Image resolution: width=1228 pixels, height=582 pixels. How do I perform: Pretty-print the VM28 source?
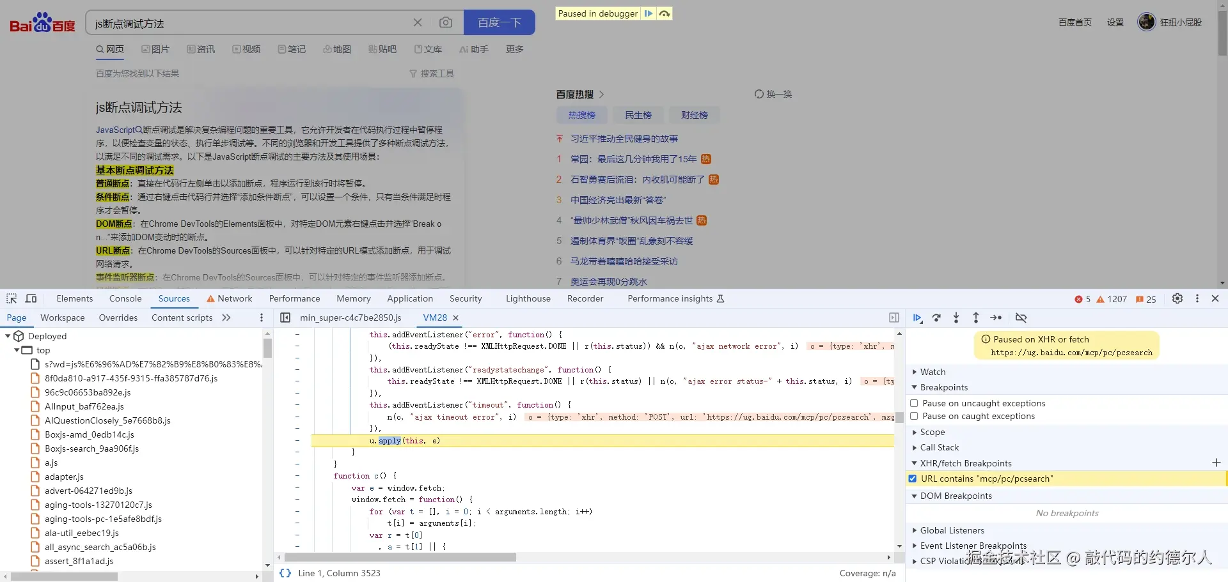coord(285,573)
